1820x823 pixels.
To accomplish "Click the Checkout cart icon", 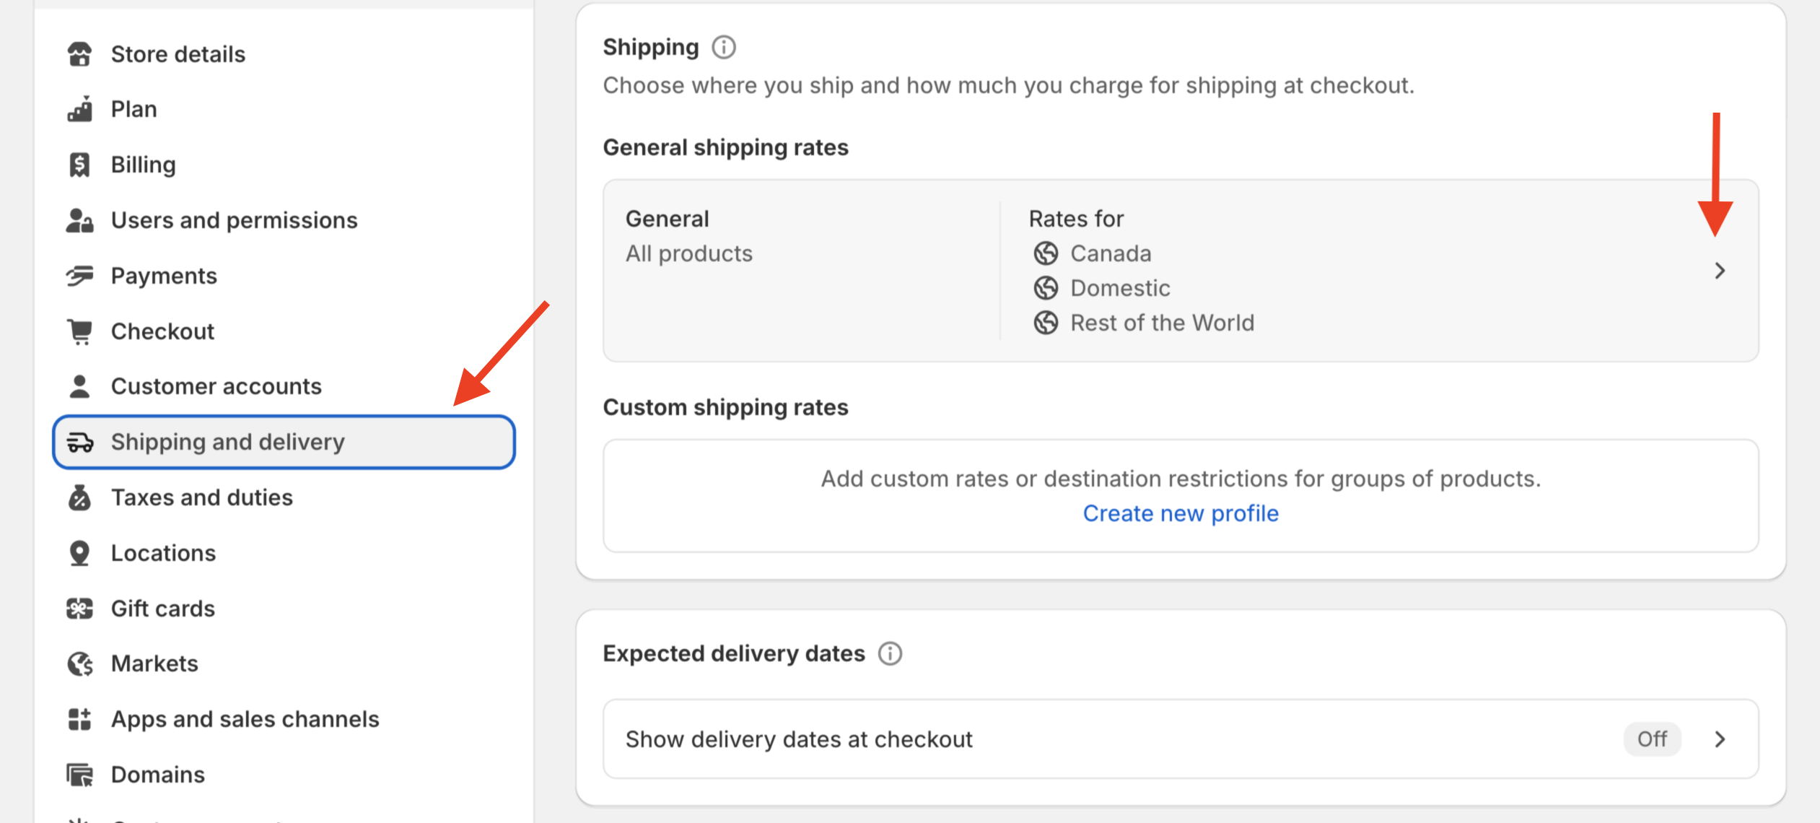I will tap(79, 331).
